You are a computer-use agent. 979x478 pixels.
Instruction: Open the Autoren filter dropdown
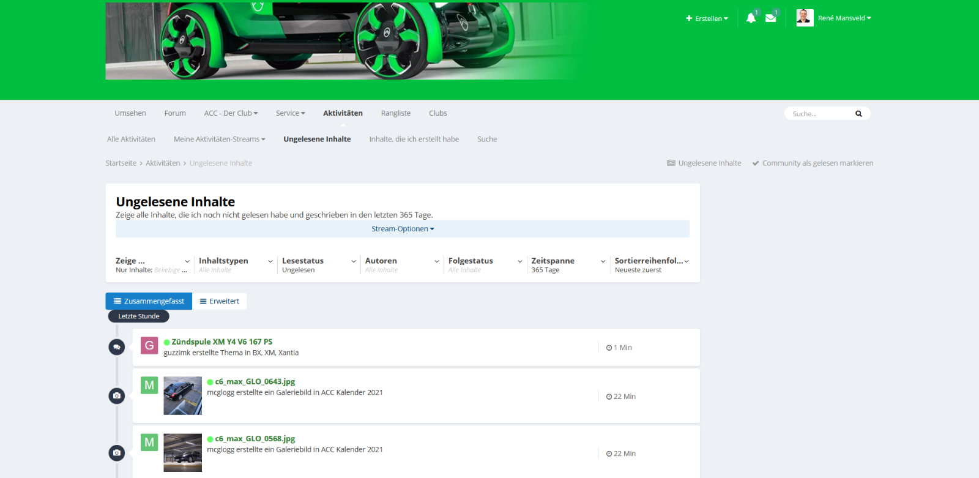402,265
